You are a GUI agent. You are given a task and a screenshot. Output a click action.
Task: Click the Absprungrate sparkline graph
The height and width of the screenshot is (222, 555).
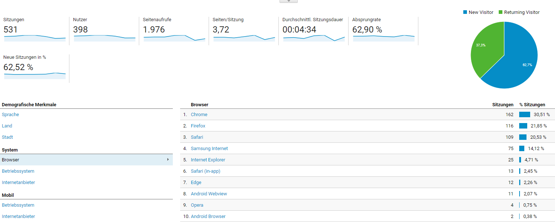pos(383,38)
